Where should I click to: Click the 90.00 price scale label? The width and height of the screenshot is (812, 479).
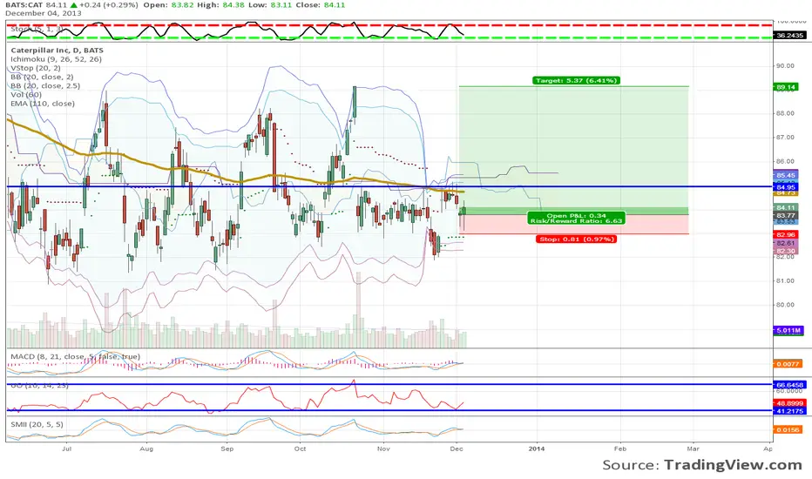[784, 66]
